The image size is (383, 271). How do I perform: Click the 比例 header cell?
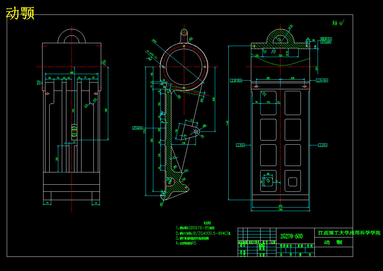coord(310,246)
